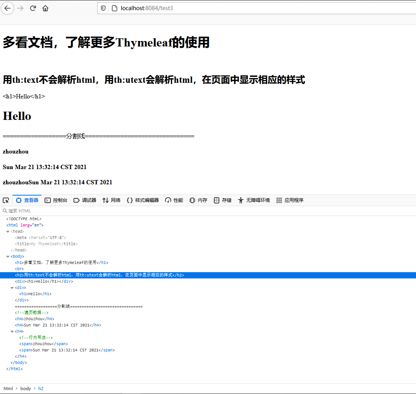The width and height of the screenshot is (416, 394).
Task: Open the 应用程序 application tab
Action: (x=290, y=200)
